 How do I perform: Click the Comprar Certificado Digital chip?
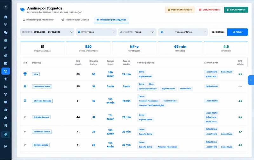tap(151, 105)
